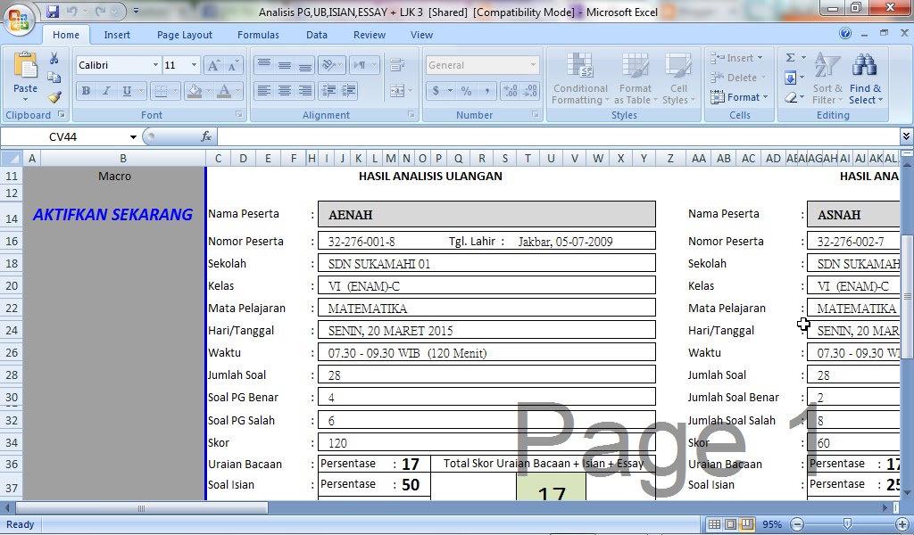Apply Bold formatting

[87, 91]
